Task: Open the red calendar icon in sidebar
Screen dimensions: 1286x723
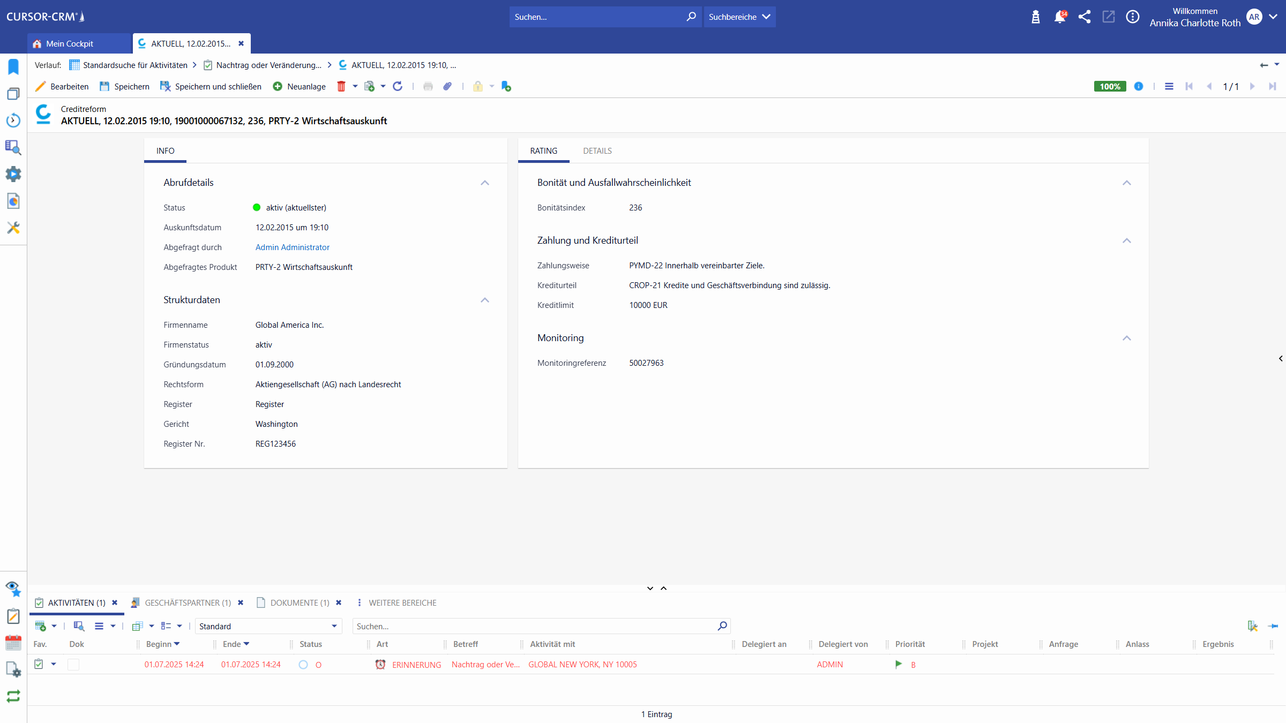Action: pos(13,643)
